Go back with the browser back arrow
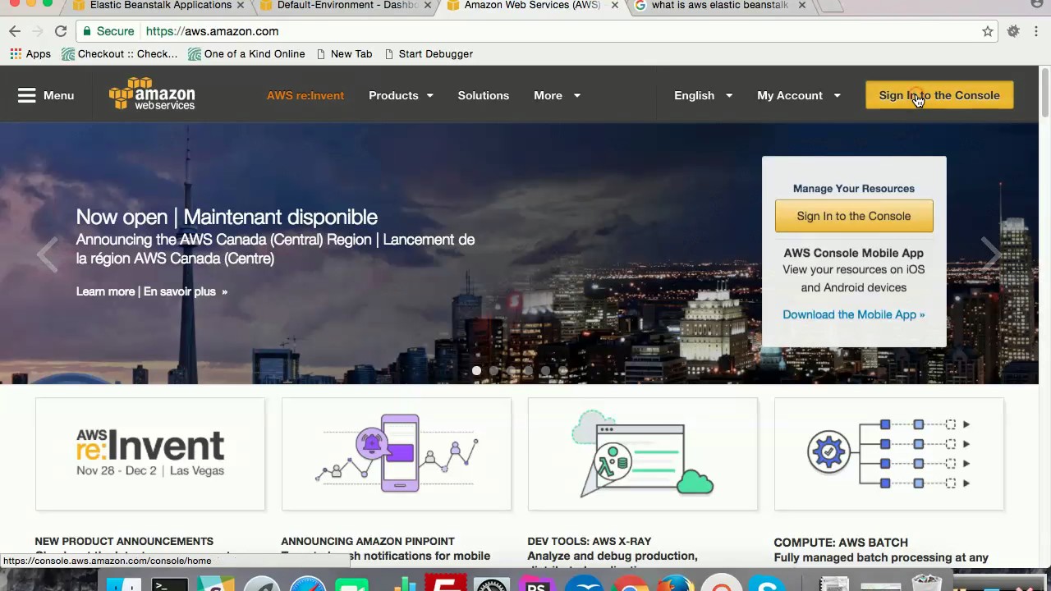 coord(15,31)
